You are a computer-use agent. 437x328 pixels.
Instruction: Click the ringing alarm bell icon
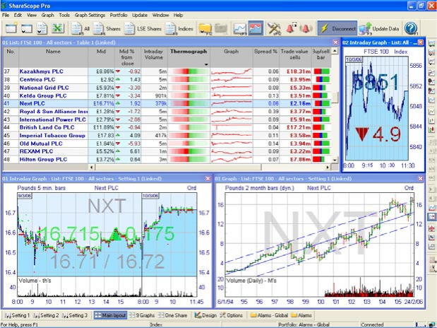pos(306,28)
